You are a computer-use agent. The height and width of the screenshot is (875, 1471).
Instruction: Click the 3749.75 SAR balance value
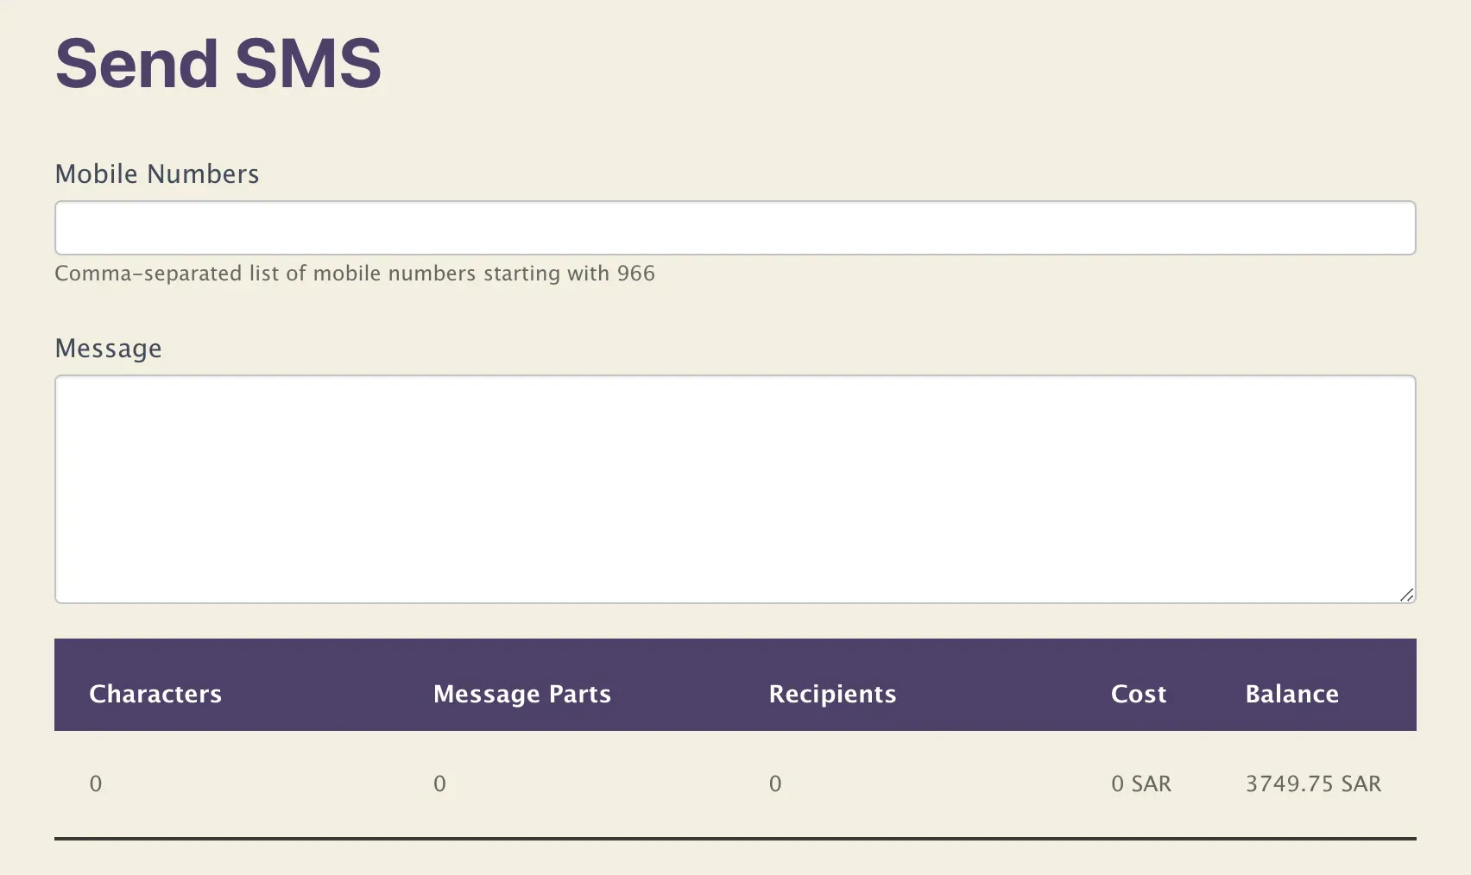pyautogui.click(x=1313, y=784)
